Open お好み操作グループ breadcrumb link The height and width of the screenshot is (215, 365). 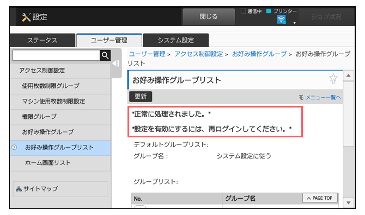259,54
